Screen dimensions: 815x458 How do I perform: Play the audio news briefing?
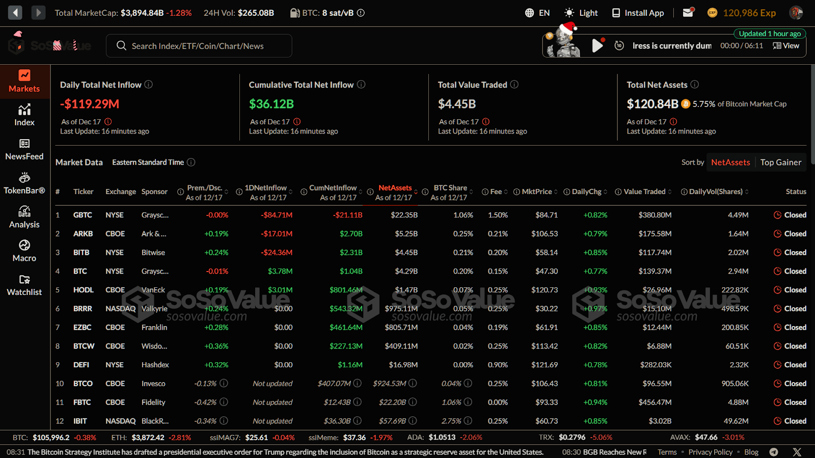point(597,46)
